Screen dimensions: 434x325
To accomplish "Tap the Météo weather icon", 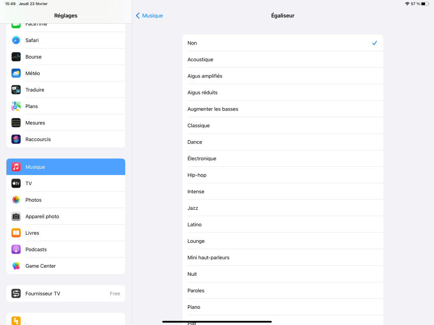I will [x=16, y=73].
